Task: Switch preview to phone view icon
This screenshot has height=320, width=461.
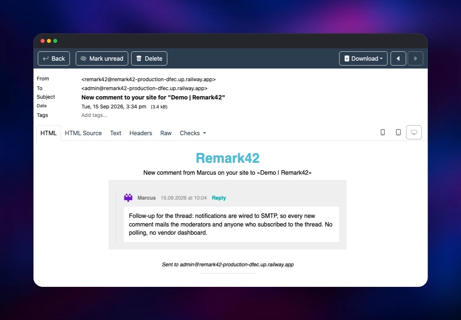Action: pyautogui.click(x=382, y=132)
